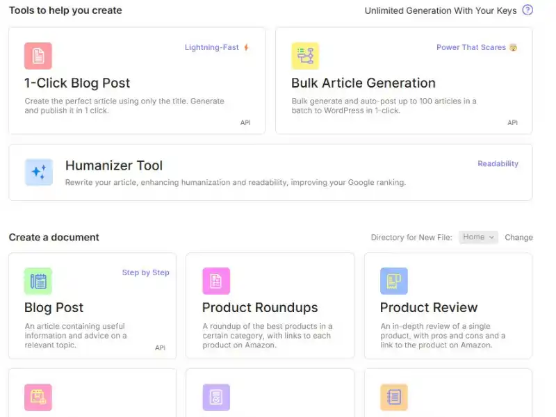Click the green Blog Post notepad icon

(38, 281)
